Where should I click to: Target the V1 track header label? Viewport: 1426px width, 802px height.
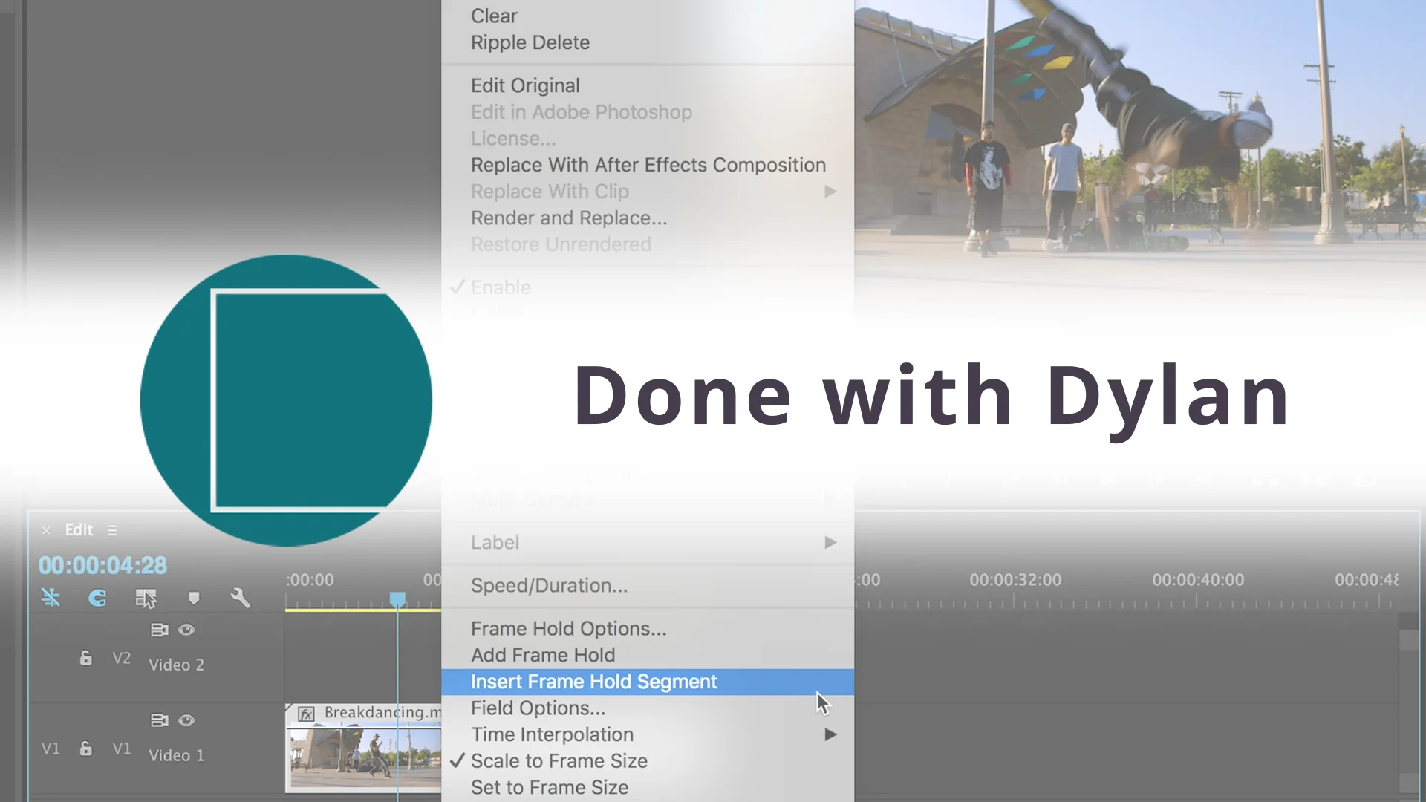point(122,749)
